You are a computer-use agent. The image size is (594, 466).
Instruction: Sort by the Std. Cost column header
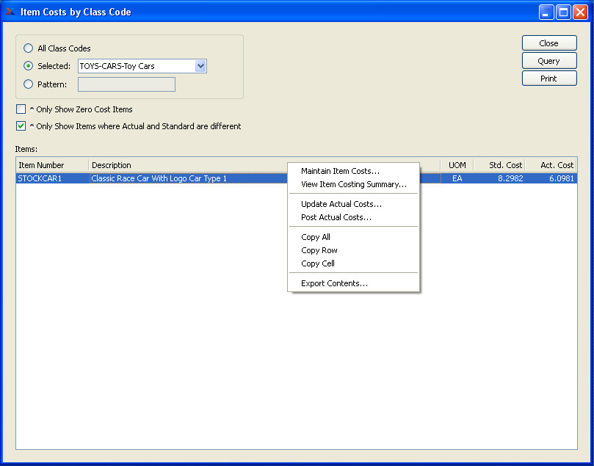click(499, 165)
